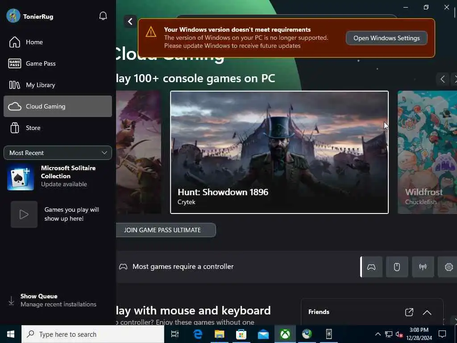Open the network connection test icon
Screen dimensions: 457x343
click(423, 267)
